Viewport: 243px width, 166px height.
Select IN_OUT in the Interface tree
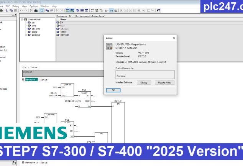(36, 29)
